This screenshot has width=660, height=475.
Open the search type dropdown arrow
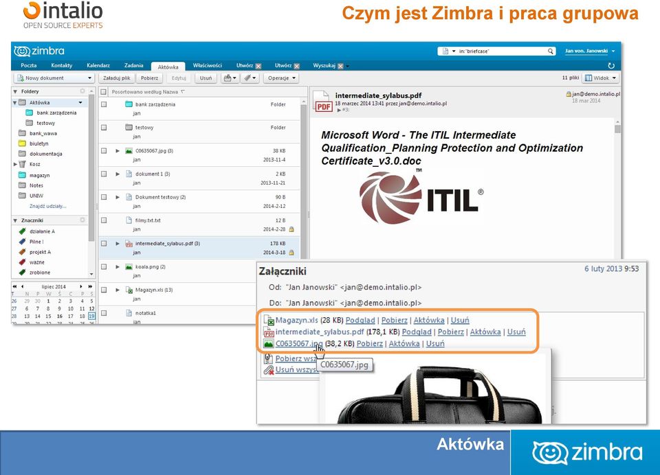[454, 51]
